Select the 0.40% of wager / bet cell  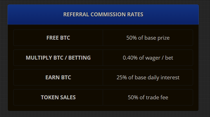pyautogui.click(x=148, y=58)
